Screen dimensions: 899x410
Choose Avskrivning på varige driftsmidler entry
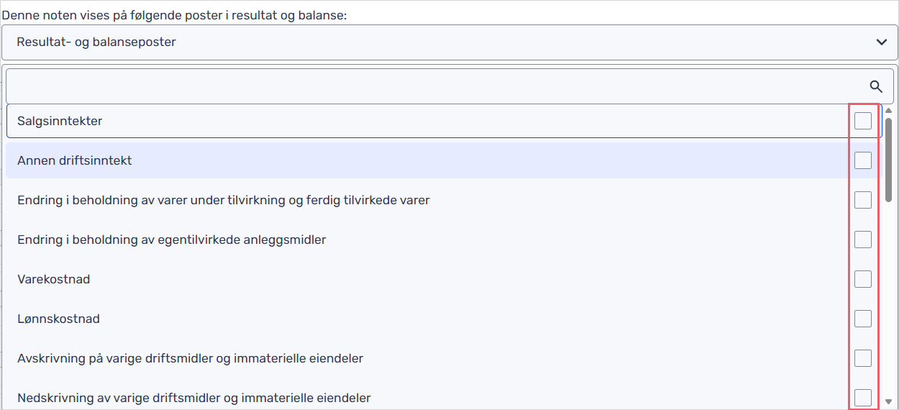[x=444, y=358]
